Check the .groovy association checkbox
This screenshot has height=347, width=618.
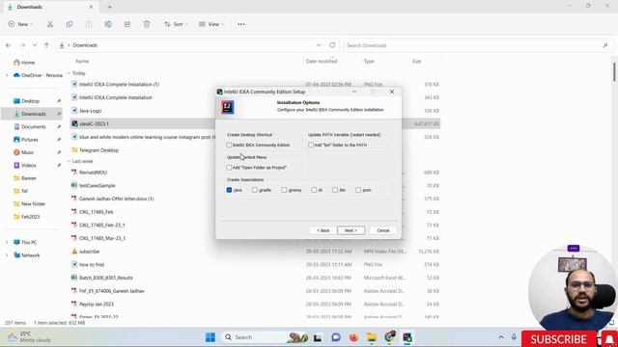tap(284, 190)
